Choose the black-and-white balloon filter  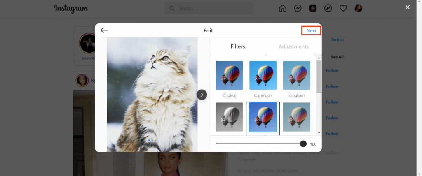click(229, 117)
